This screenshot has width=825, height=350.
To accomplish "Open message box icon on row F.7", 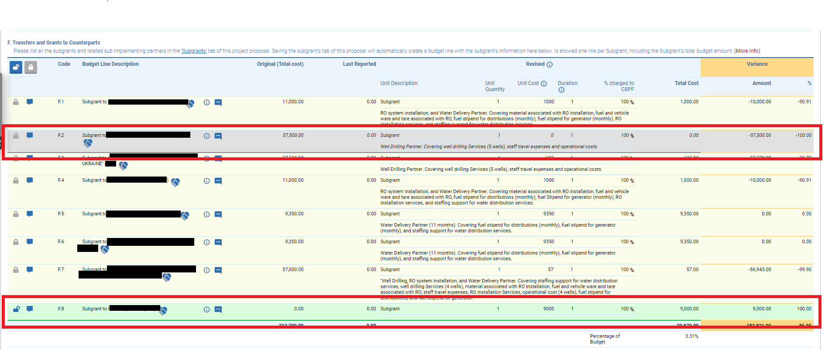I will [x=218, y=271].
